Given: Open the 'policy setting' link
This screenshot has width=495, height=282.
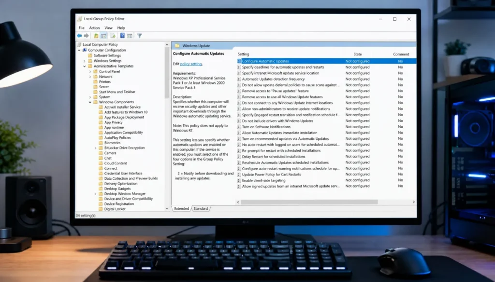Looking at the screenshot, I should (x=191, y=64).
